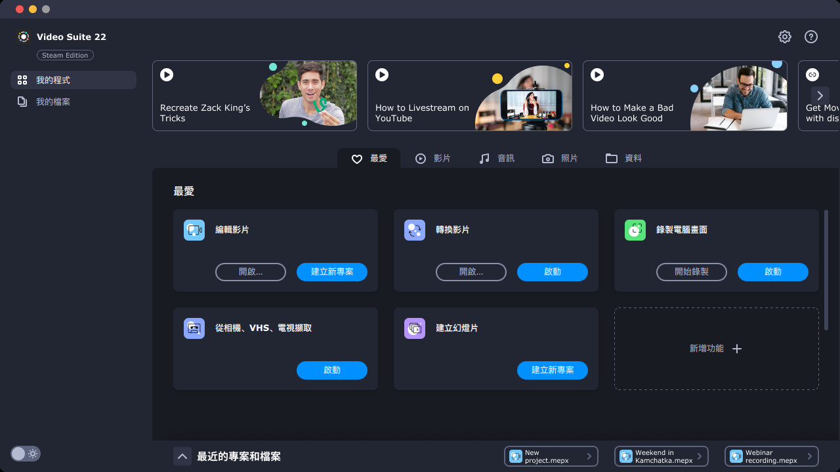Click the 建立幻燈片 slideshow icon
The width and height of the screenshot is (840, 472).
(415, 328)
